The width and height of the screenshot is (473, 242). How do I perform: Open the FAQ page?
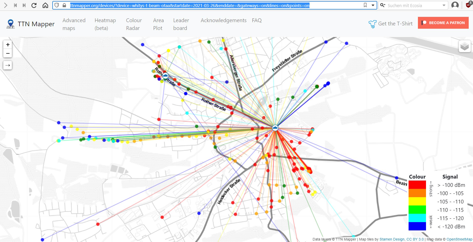[x=257, y=20]
